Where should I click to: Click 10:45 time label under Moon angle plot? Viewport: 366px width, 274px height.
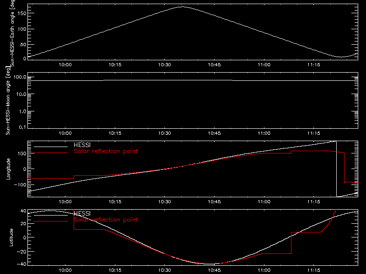click(x=214, y=133)
